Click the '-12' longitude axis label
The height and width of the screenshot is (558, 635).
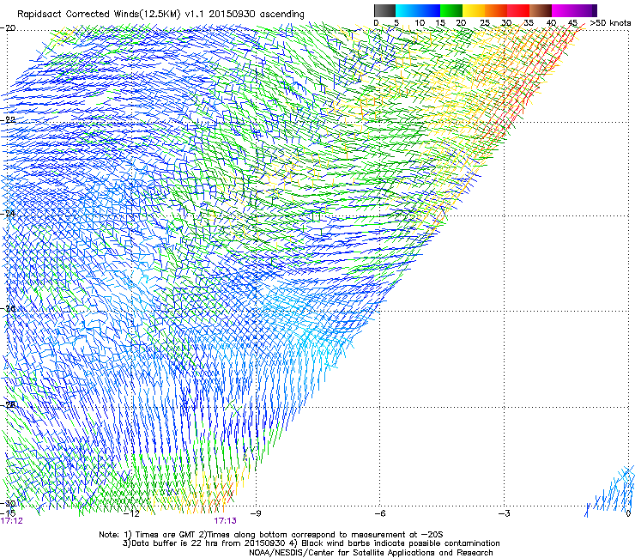tap(131, 513)
